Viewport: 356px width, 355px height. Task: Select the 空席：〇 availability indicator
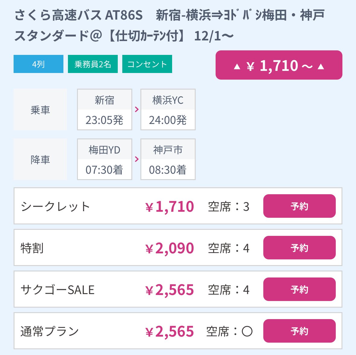228,331
